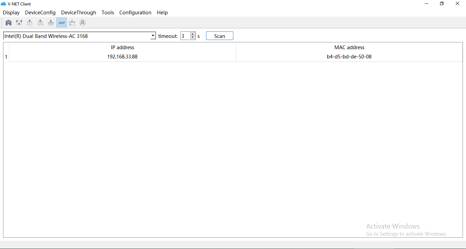Open the Display menu
This screenshot has height=249, width=466.
tap(11, 13)
